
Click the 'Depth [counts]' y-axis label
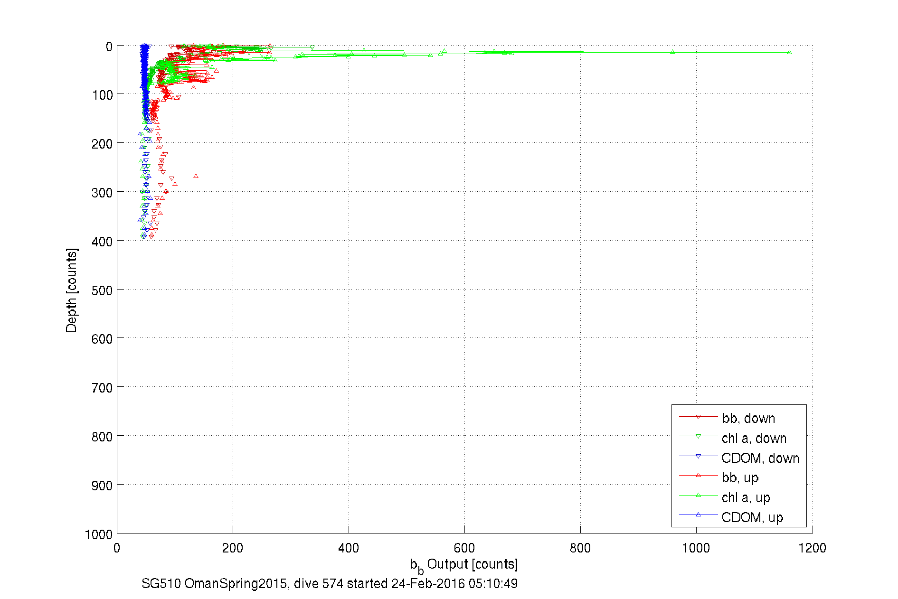tap(72, 290)
